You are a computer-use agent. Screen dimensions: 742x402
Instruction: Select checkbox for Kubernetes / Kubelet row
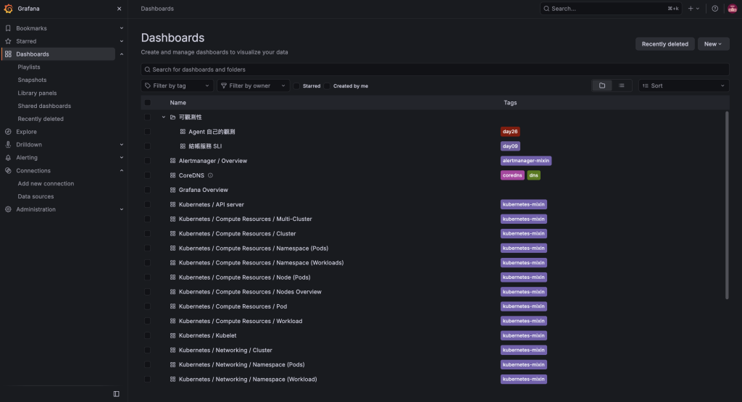pyautogui.click(x=148, y=336)
